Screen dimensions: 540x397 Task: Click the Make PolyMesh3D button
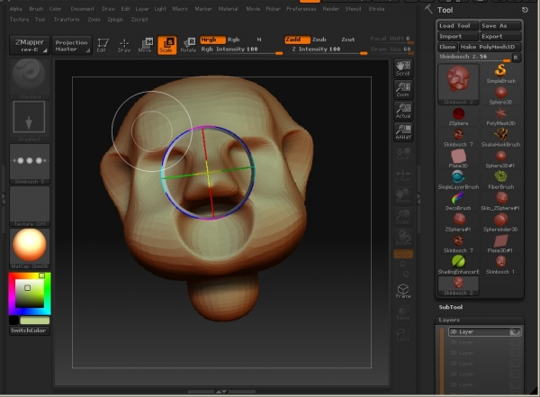(x=490, y=47)
